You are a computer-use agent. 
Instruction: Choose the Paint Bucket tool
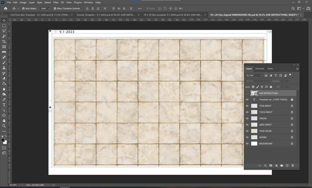click(x=4, y=84)
